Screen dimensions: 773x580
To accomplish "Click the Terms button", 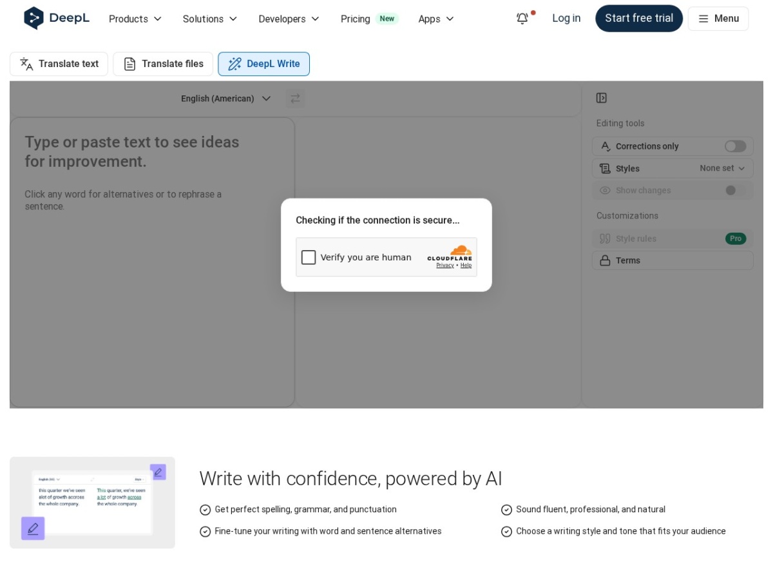I will [673, 260].
